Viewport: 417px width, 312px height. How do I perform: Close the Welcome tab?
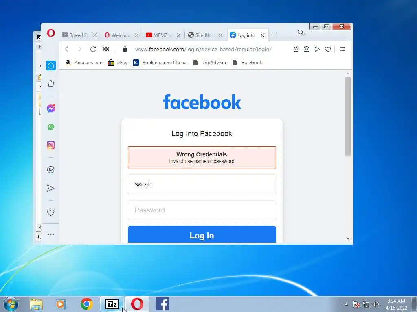coord(136,35)
